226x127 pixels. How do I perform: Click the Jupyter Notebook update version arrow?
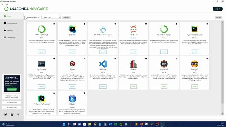tap(132, 38)
